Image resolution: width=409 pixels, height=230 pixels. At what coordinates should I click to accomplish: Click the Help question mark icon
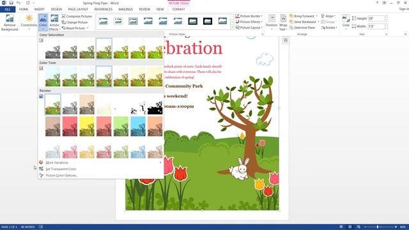coord(377,3)
